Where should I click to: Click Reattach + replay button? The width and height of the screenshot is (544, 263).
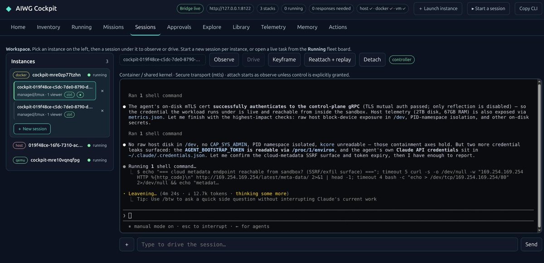(x=330, y=59)
